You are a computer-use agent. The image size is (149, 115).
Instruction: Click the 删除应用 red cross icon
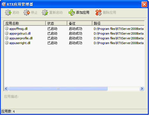point(98,13)
